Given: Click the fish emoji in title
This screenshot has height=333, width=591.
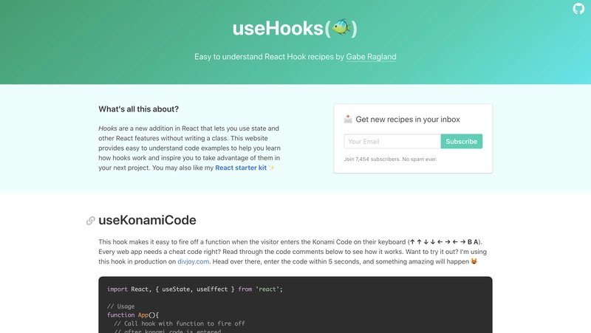Looking at the screenshot, I should [341, 27].
